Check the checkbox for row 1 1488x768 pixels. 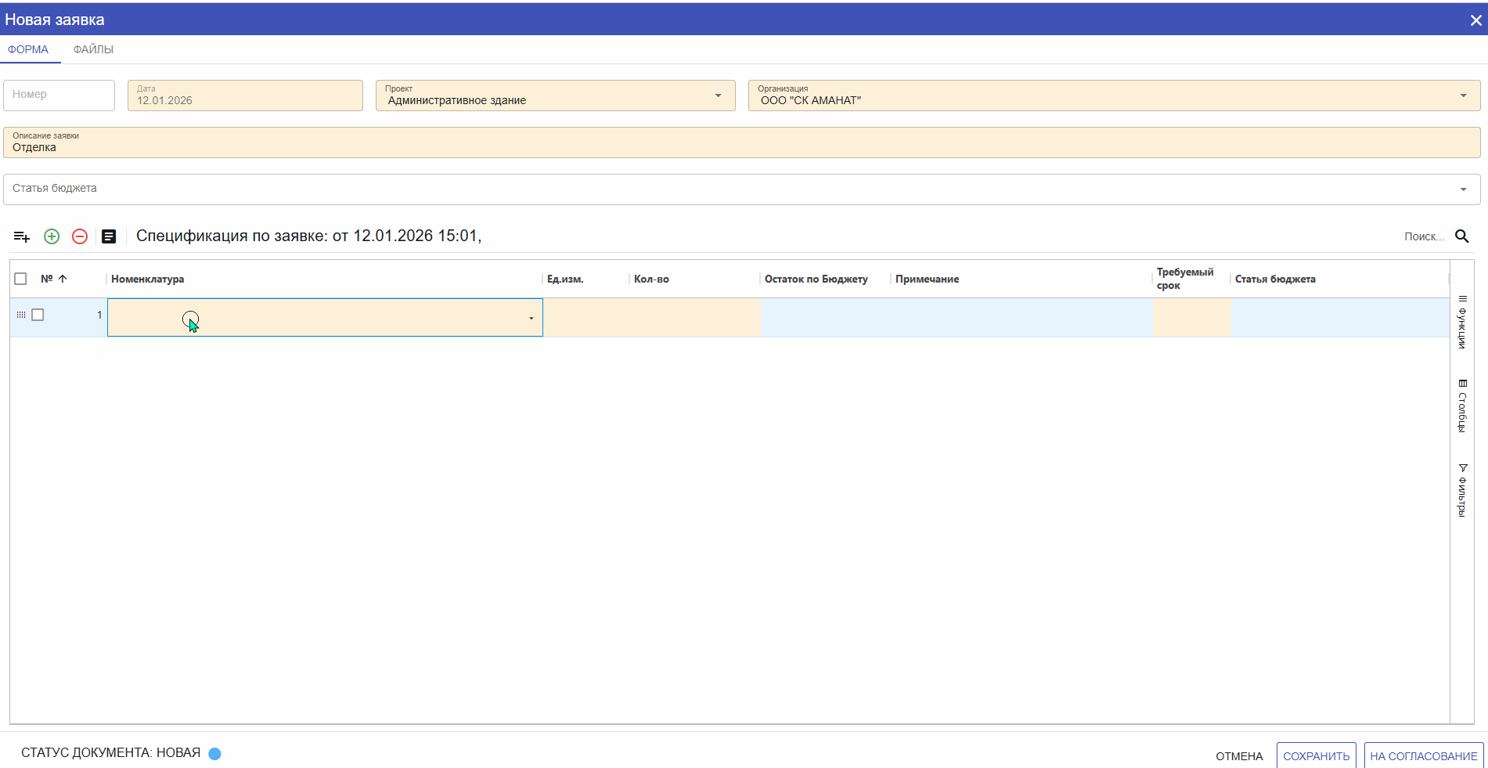click(38, 315)
